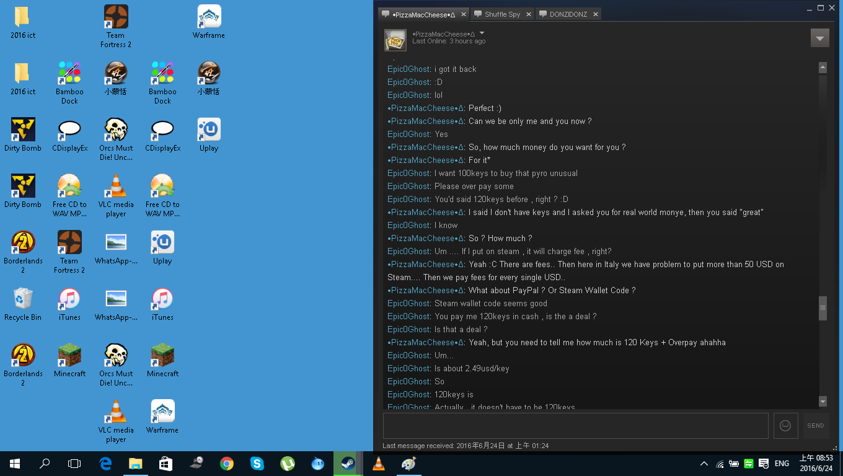Click PizzaMacCheese's pizza box avatar

tap(395, 40)
